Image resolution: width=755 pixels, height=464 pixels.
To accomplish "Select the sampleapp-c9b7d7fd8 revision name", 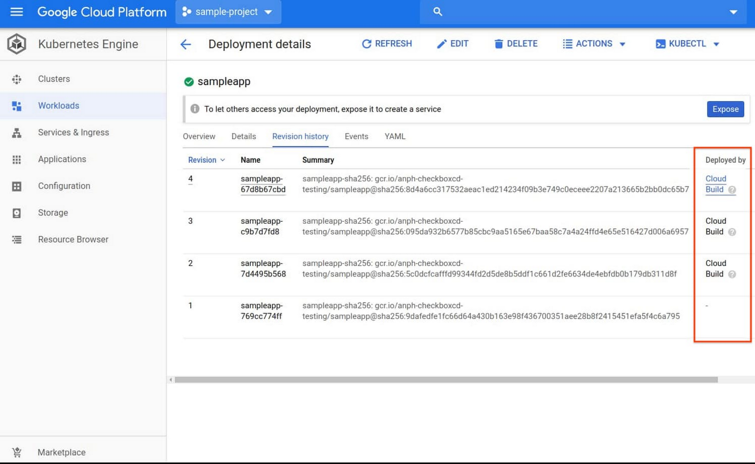I will [x=262, y=226].
